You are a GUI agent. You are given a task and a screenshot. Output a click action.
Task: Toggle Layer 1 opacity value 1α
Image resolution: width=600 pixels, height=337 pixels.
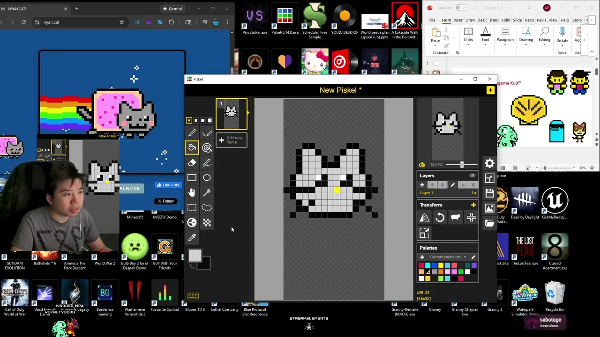[473, 193]
